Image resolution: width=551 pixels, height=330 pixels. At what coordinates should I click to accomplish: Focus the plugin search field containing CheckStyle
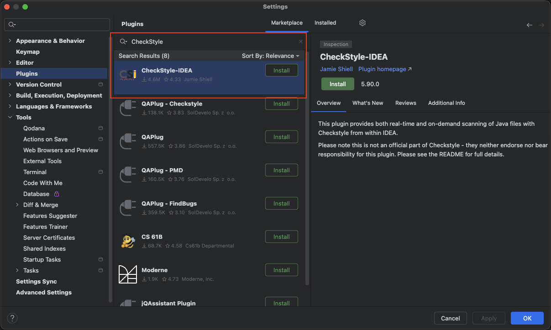pos(210,41)
